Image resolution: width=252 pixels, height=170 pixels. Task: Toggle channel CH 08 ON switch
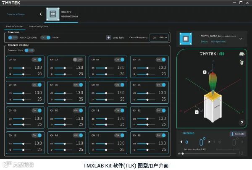161,85
